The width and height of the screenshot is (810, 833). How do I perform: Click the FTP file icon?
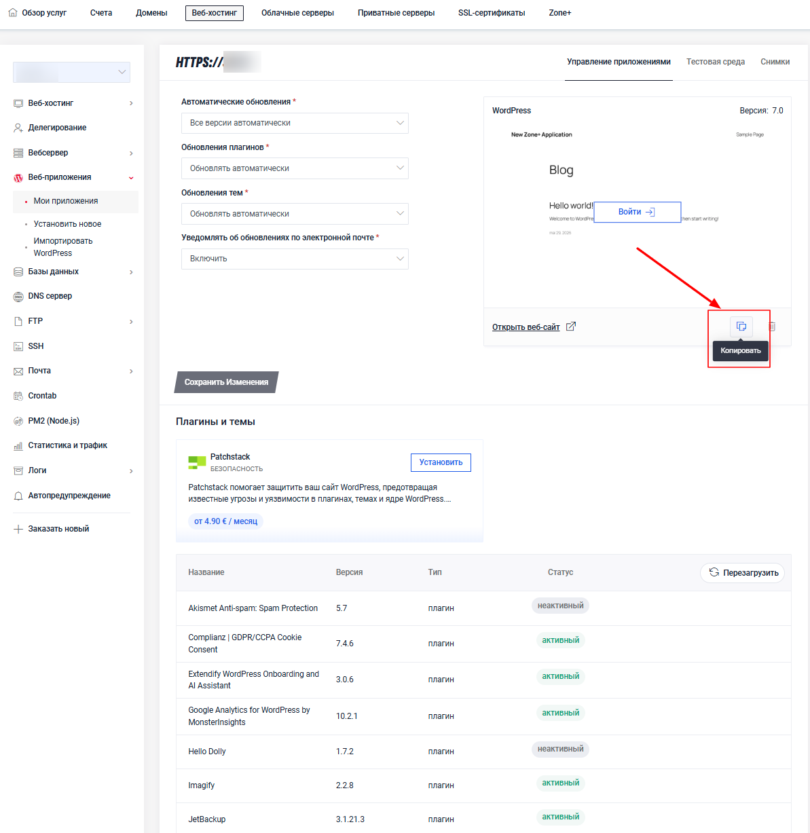[18, 321]
